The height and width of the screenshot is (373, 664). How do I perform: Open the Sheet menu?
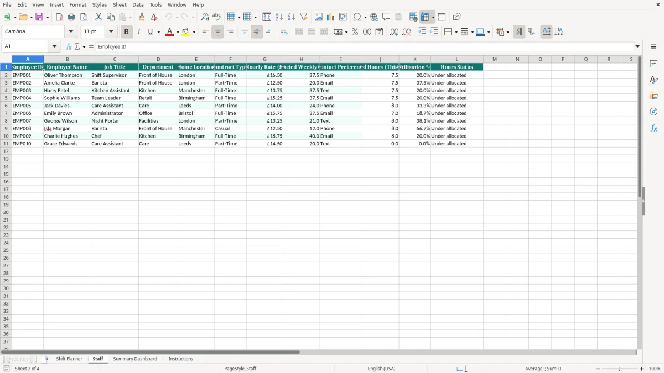pos(120,4)
